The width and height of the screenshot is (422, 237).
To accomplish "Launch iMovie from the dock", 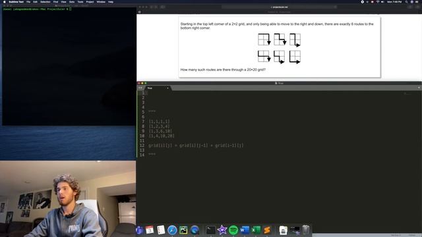I will tap(222, 230).
